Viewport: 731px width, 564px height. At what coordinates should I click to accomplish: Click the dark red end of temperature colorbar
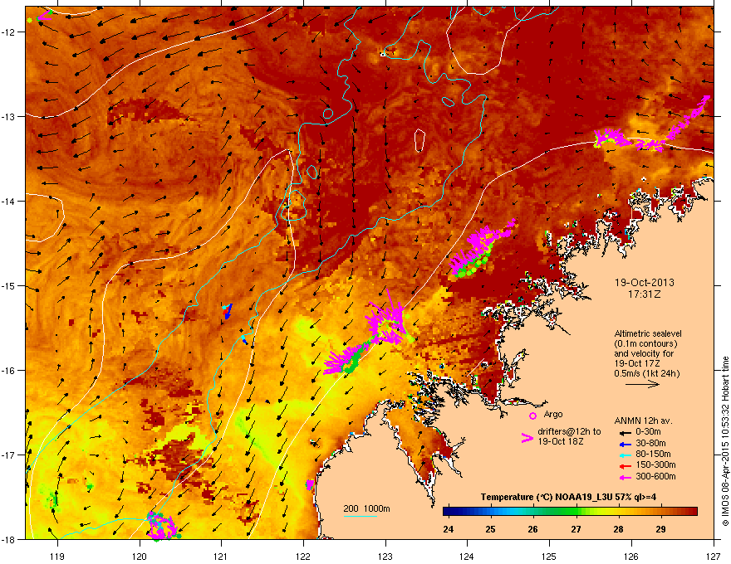coord(692,512)
